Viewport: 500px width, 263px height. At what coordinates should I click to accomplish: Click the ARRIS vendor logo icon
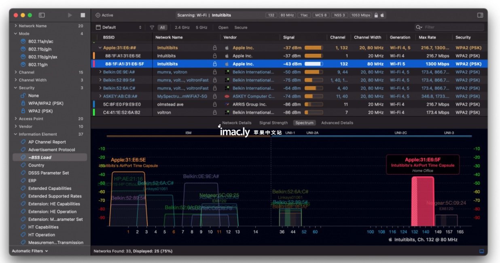(227, 104)
